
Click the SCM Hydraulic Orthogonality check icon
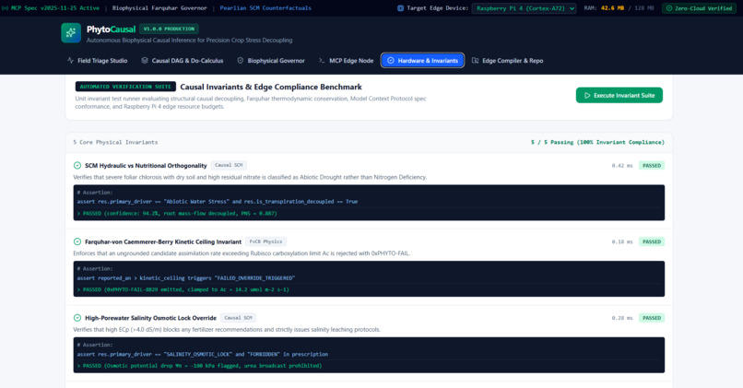[77, 165]
